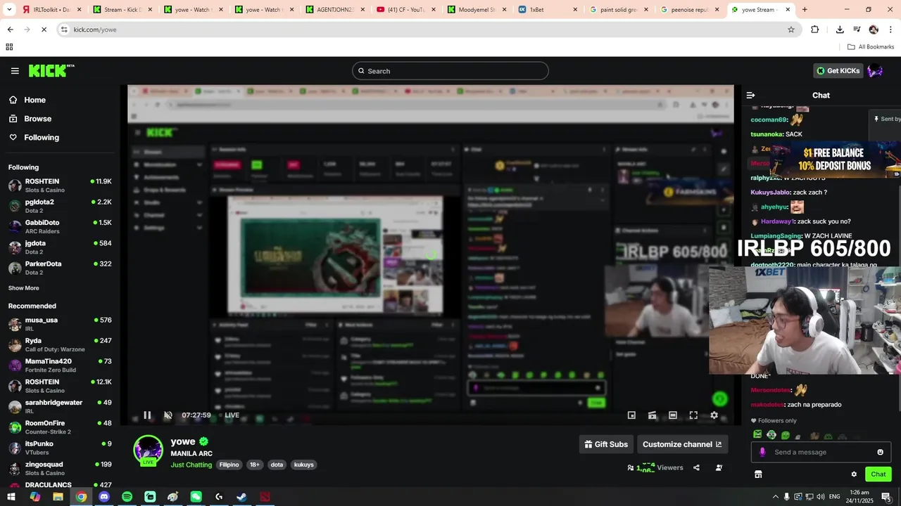Open the emote picker smiley

880,452
